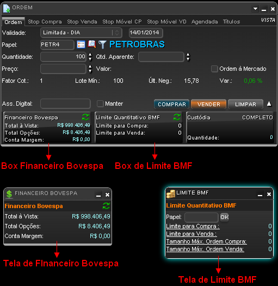Click Total à Vista value in Ordem's Financeiro box
The height and width of the screenshot is (286, 278).
73,125
